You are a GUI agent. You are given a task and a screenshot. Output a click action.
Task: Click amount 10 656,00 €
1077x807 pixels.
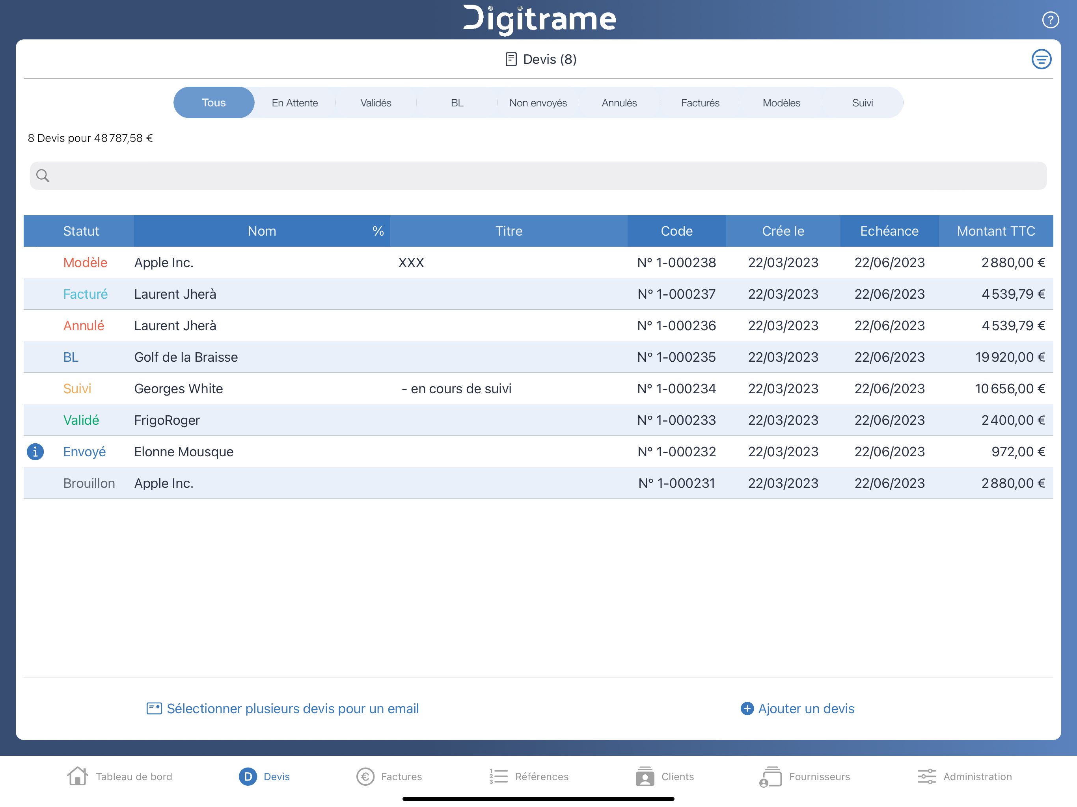pyautogui.click(x=1010, y=389)
